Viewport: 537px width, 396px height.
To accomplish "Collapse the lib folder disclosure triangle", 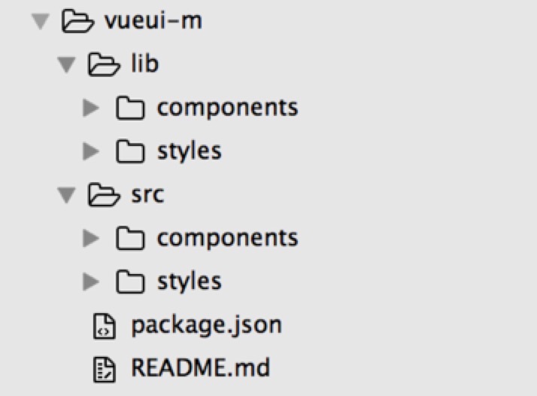I will pyautogui.click(x=67, y=65).
